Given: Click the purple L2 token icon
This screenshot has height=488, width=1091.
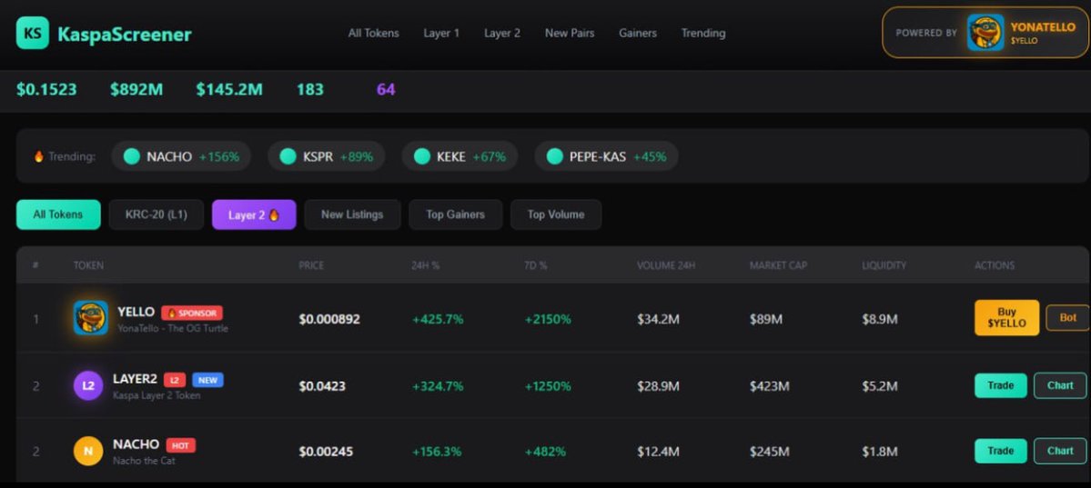Looking at the screenshot, I should 88,386.
